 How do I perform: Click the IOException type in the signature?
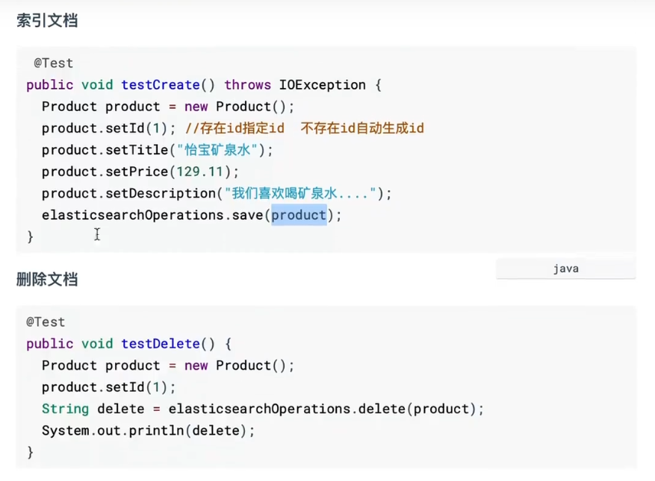[322, 85]
